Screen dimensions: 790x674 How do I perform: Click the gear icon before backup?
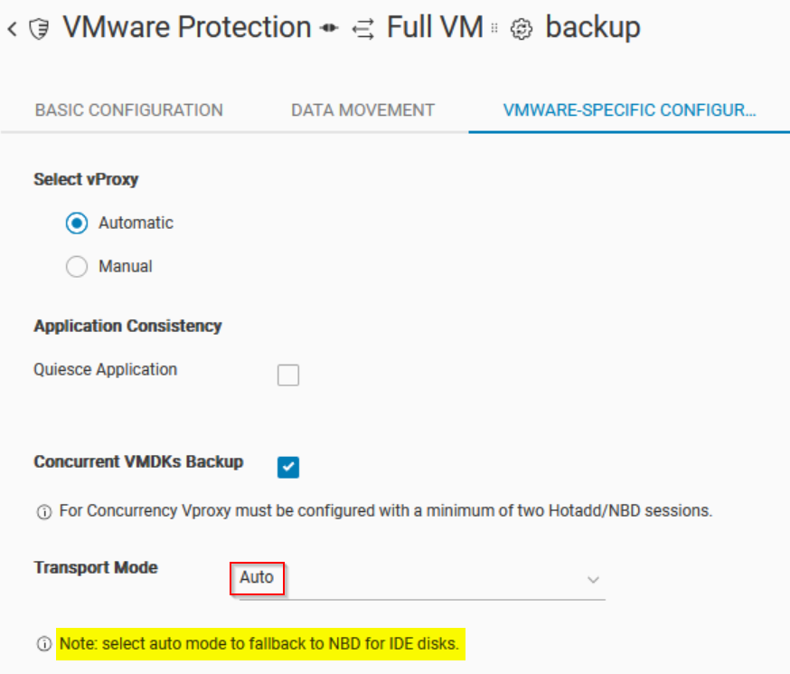coord(522,30)
